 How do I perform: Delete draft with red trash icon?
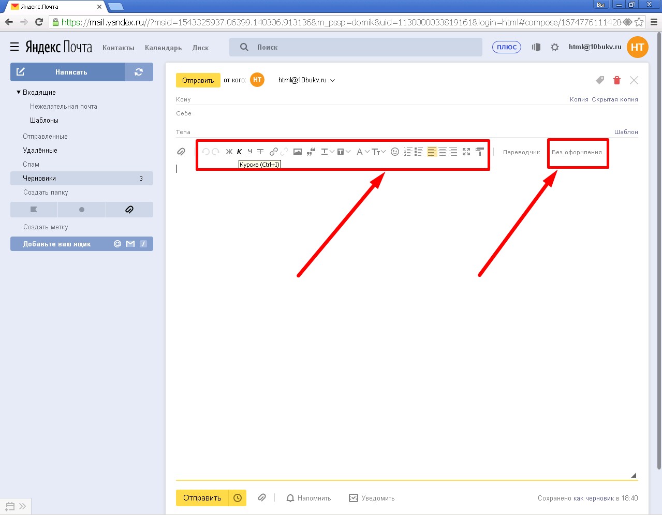tap(616, 80)
